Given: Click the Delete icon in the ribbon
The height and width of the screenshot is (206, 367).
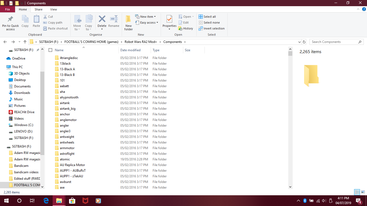Looking at the screenshot, I should (102, 19).
